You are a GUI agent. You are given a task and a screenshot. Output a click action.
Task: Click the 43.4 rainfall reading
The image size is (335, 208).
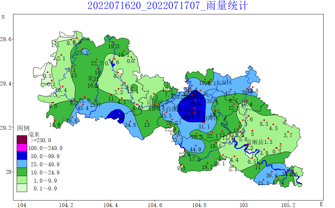tap(83, 108)
